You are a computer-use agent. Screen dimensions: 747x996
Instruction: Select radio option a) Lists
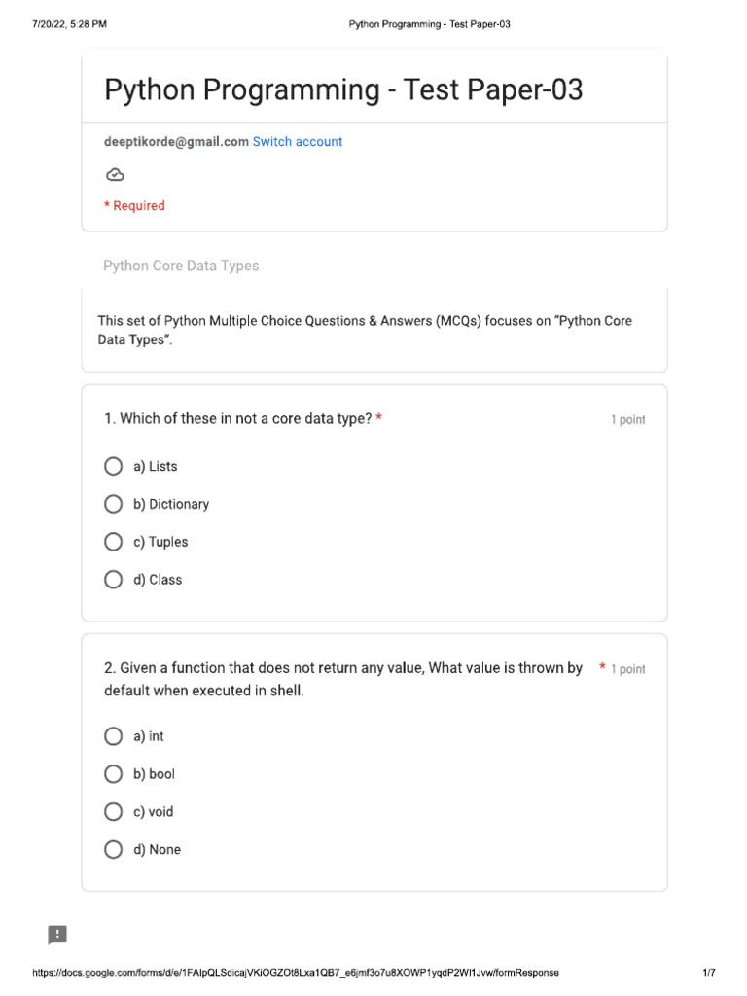(114, 467)
